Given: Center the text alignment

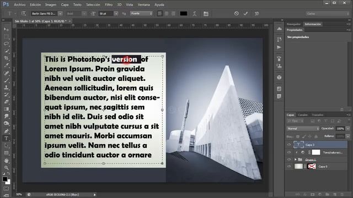Looking at the screenshot, I should click(x=167, y=14).
